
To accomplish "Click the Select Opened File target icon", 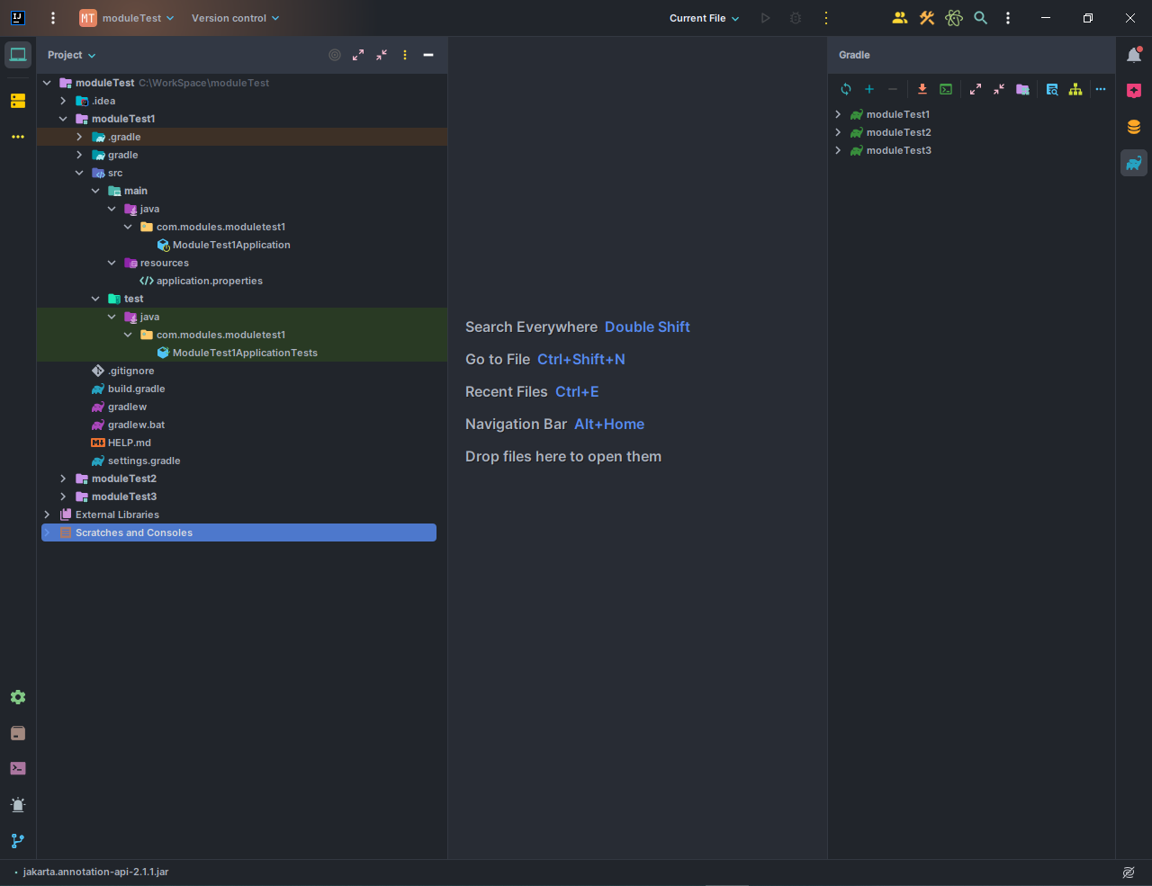I will pyautogui.click(x=335, y=55).
